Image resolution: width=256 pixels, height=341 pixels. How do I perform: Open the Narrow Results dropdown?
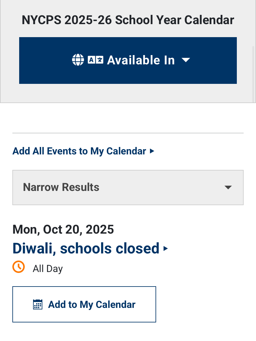coord(128,187)
